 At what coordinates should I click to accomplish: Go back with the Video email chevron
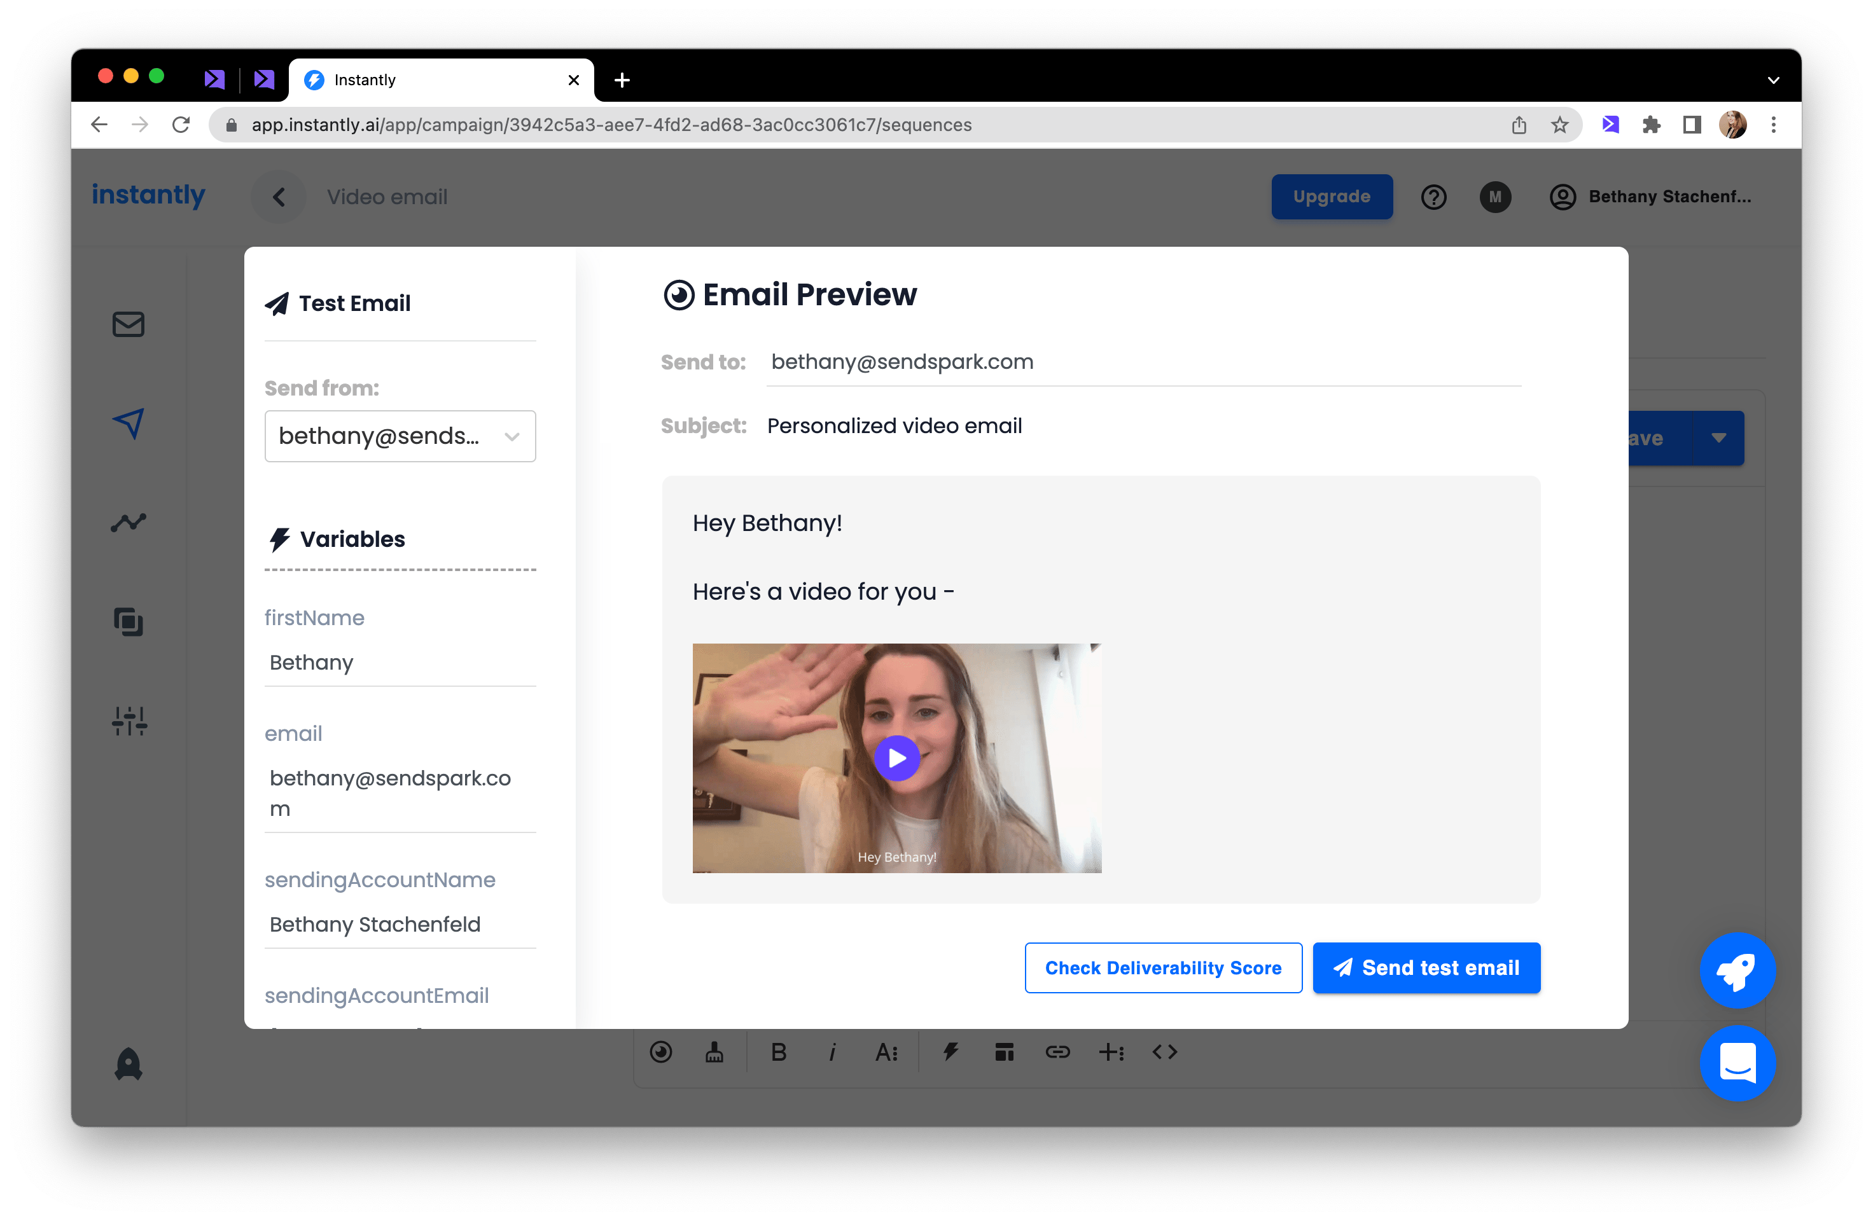(x=279, y=197)
